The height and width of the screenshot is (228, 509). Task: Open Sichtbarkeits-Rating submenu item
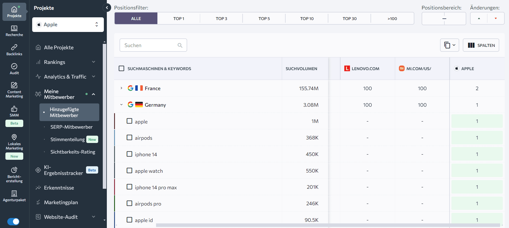point(73,152)
